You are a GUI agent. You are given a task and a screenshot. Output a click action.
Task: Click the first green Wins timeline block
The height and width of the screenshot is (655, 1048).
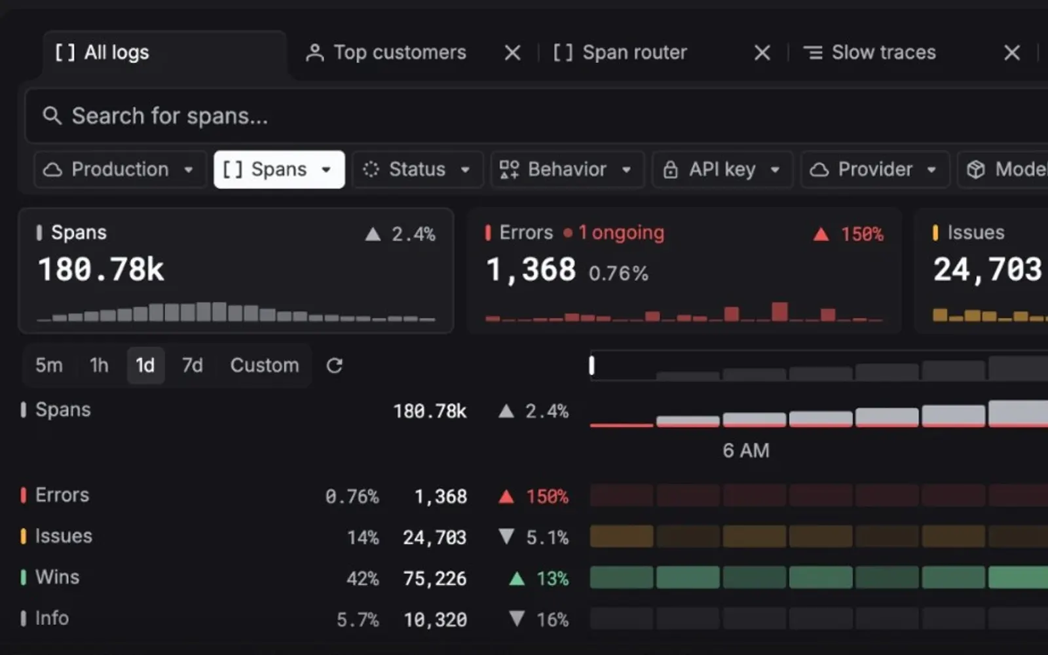(622, 578)
